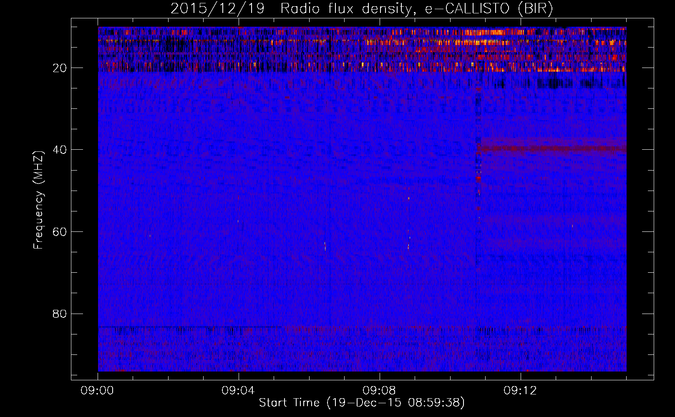Click the plot title 'Radio flux density, e-CALLISTO (BIR)'
The image size is (675, 417).
(x=416, y=8)
